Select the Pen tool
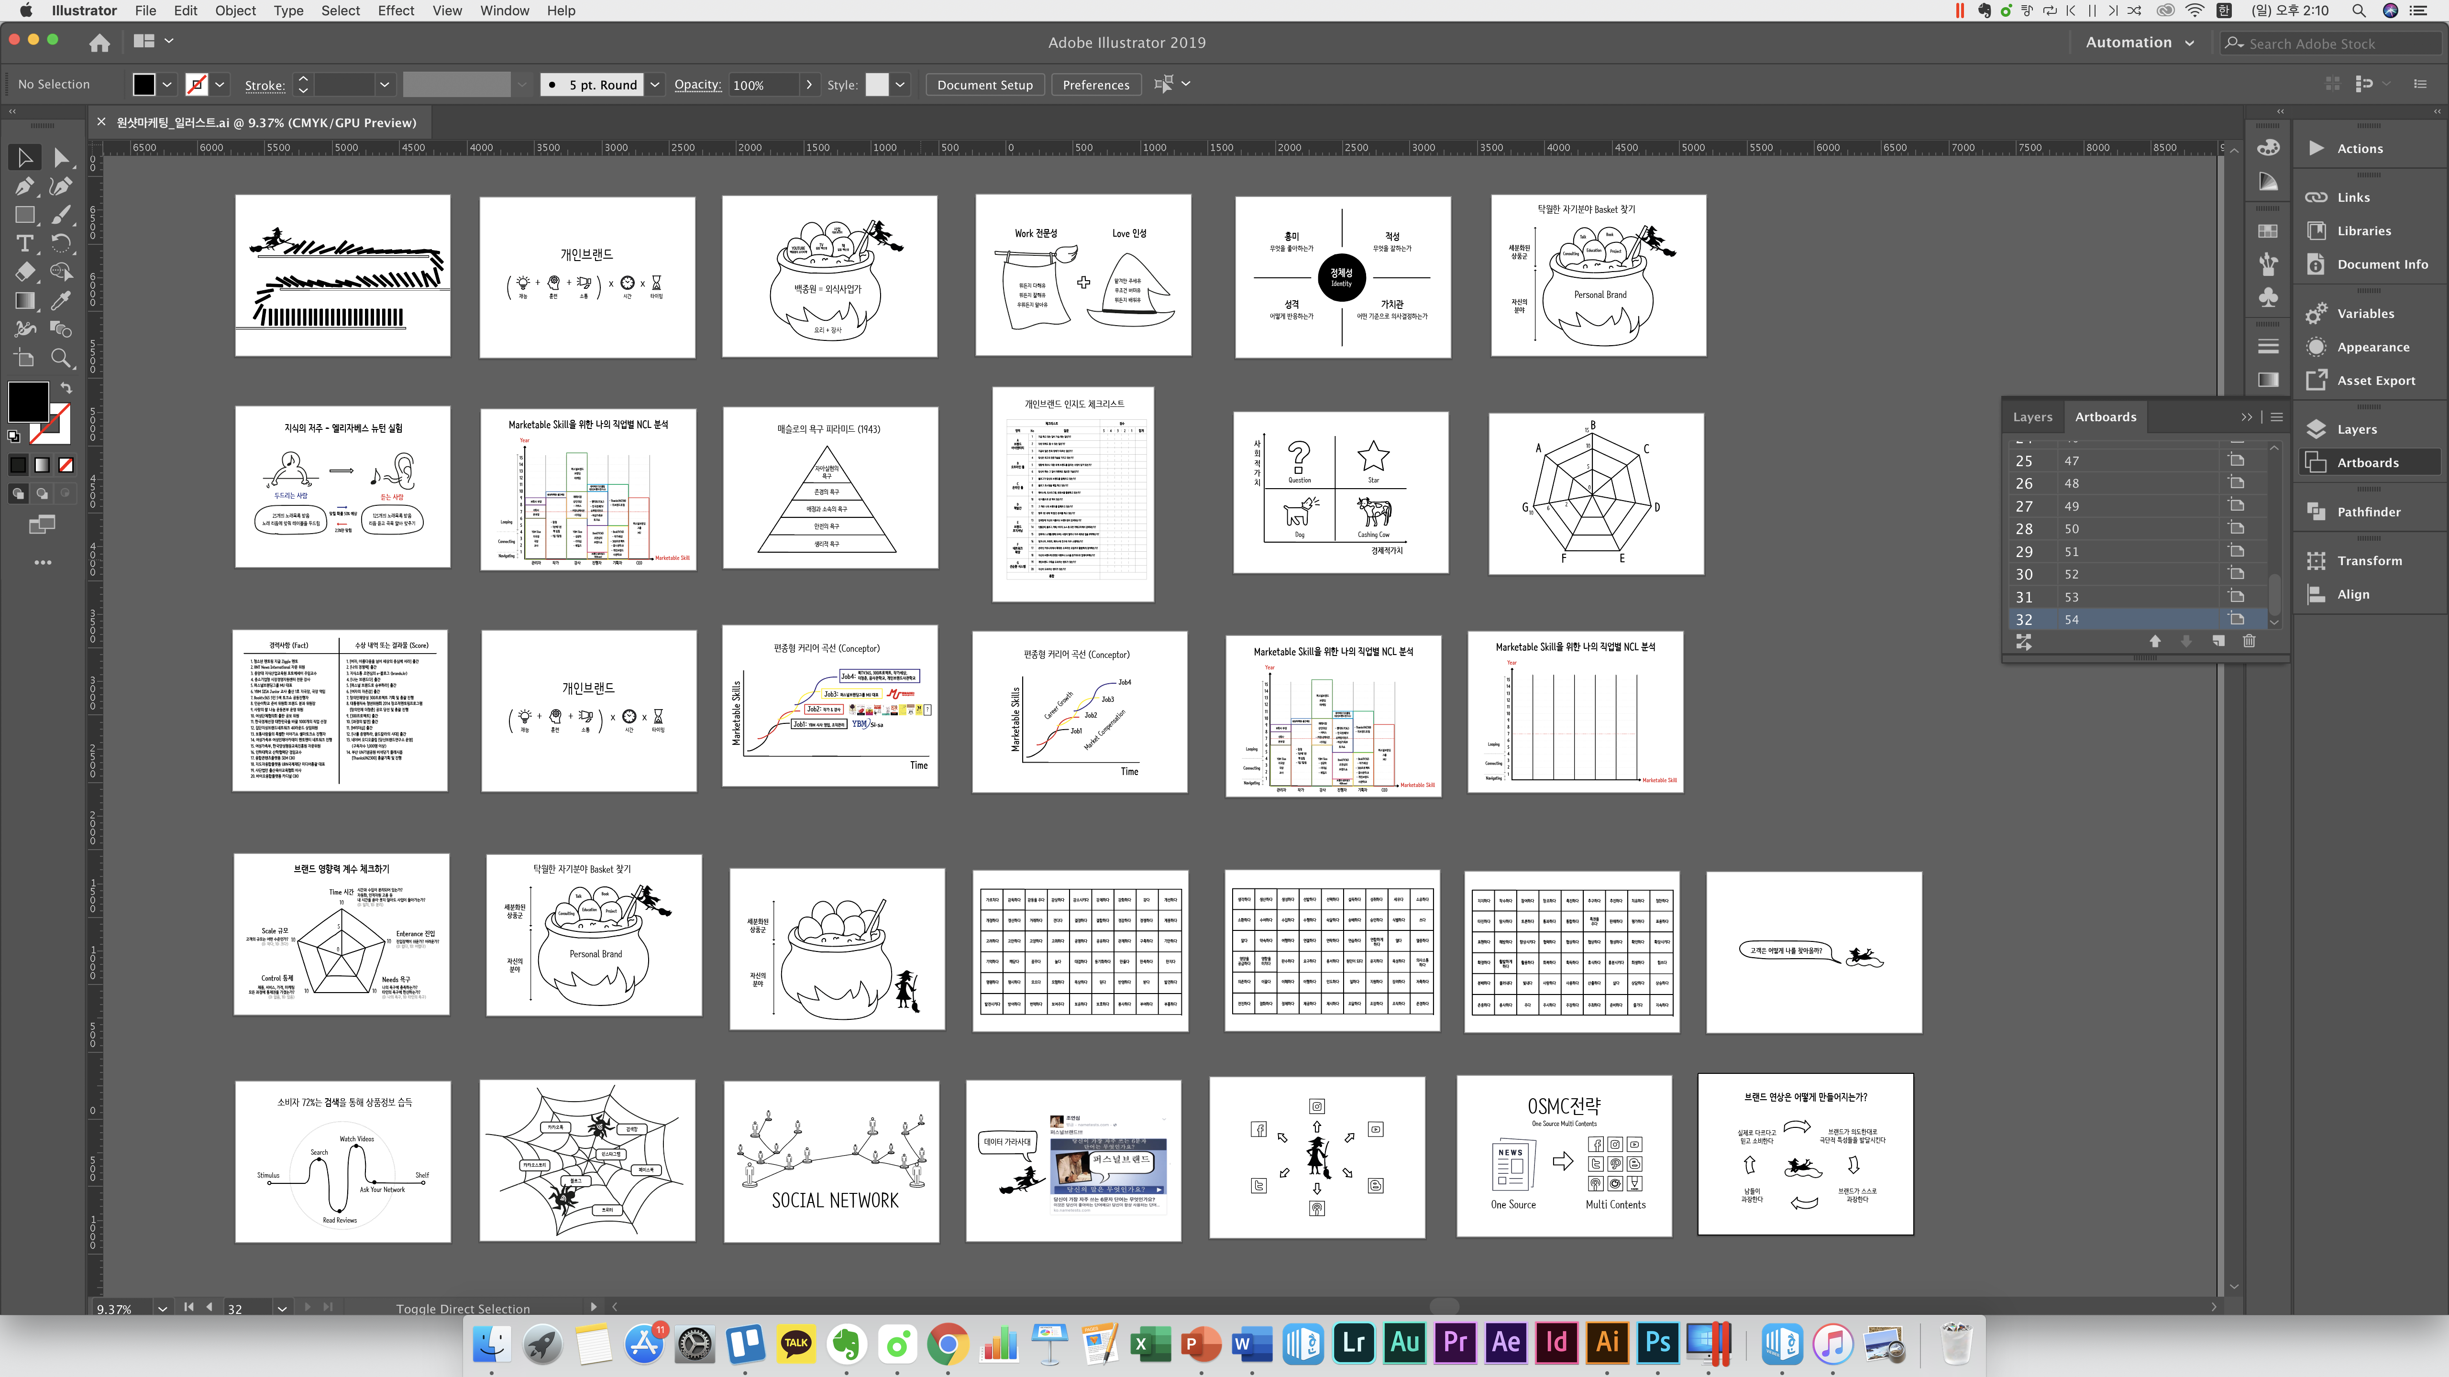Viewport: 2449px width, 1377px height. click(25, 186)
